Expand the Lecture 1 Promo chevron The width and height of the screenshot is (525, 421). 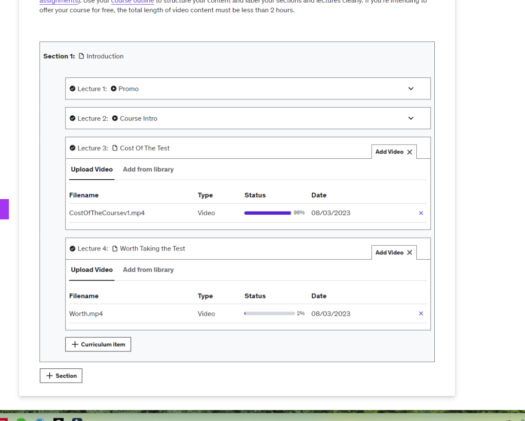(411, 89)
